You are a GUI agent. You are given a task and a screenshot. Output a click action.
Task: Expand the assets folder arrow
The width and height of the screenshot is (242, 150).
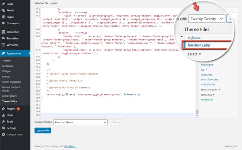point(200,54)
